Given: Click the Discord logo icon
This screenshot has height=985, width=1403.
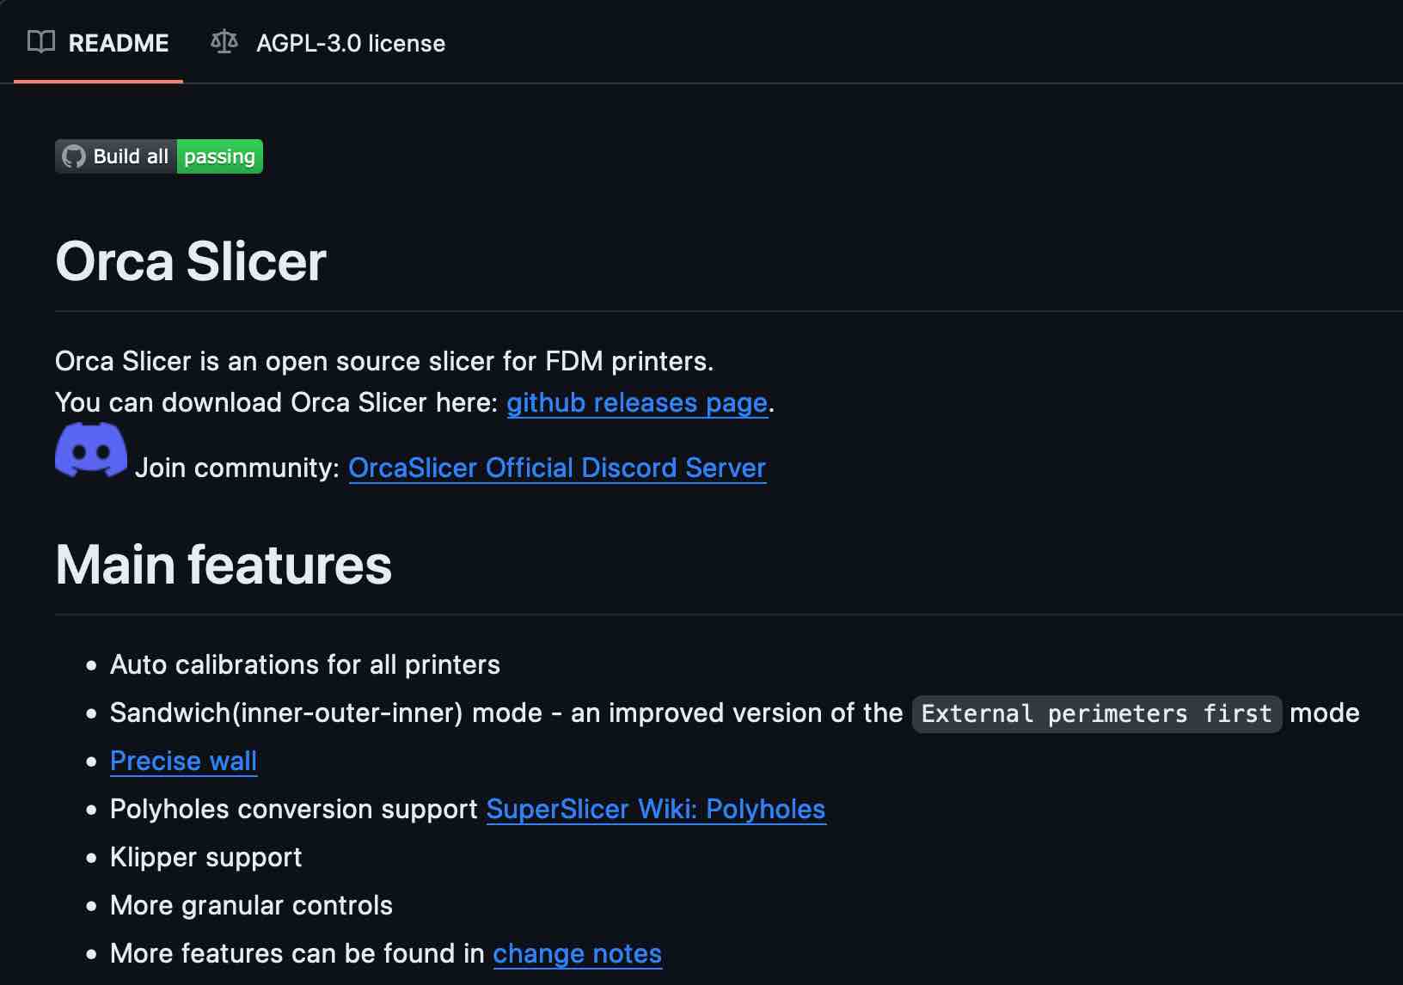Looking at the screenshot, I should coord(91,450).
